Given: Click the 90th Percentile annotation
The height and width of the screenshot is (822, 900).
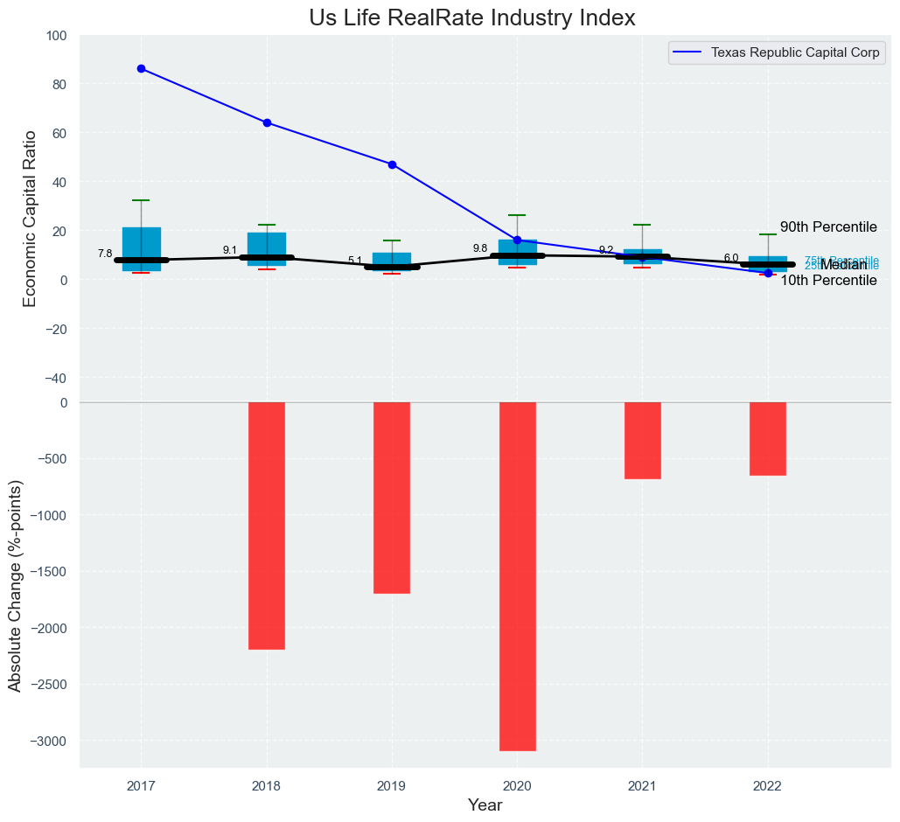Looking at the screenshot, I should point(827,227).
